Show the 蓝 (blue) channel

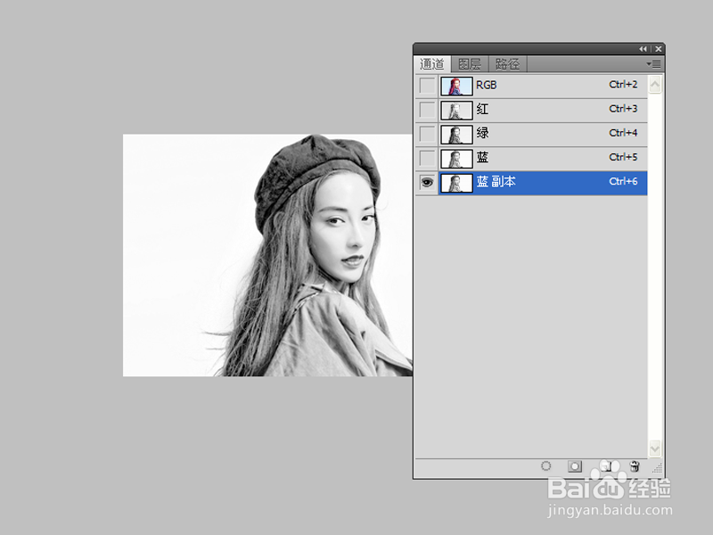427,159
